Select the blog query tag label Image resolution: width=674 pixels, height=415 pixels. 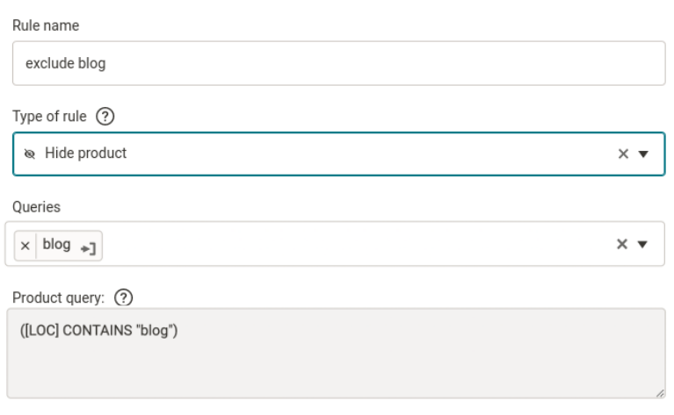click(x=56, y=244)
